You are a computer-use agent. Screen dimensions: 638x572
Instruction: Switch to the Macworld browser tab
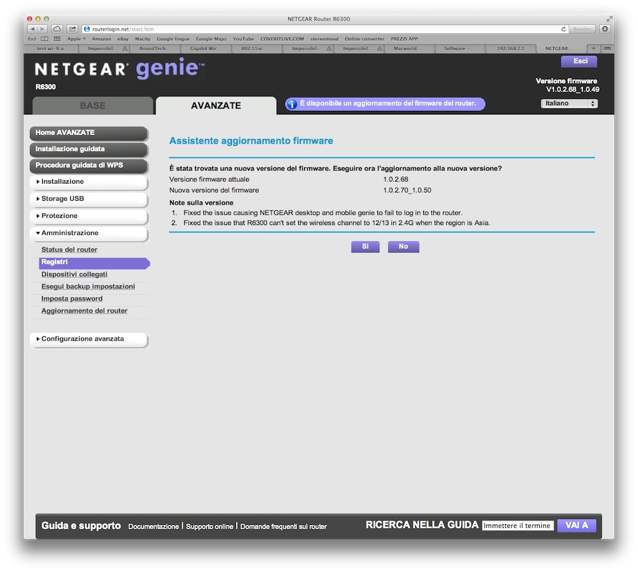[x=407, y=48]
